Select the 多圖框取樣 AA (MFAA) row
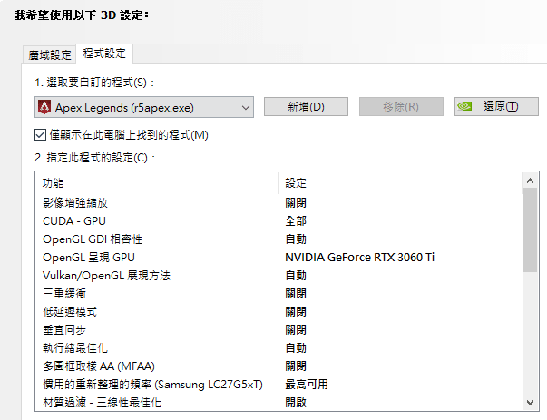The width and height of the screenshot is (547, 420). (x=279, y=366)
